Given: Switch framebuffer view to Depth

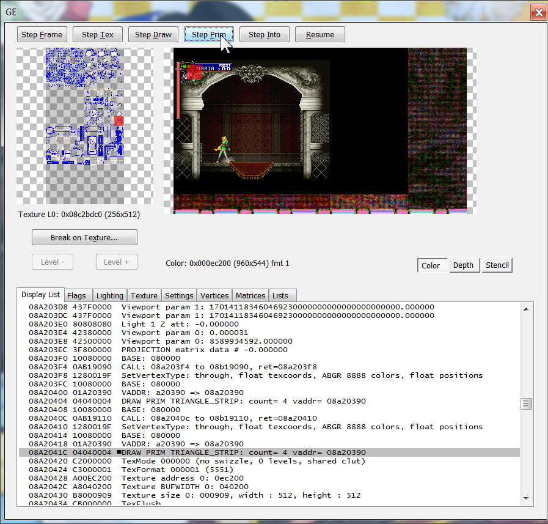Looking at the screenshot, I should pos(463,265).
